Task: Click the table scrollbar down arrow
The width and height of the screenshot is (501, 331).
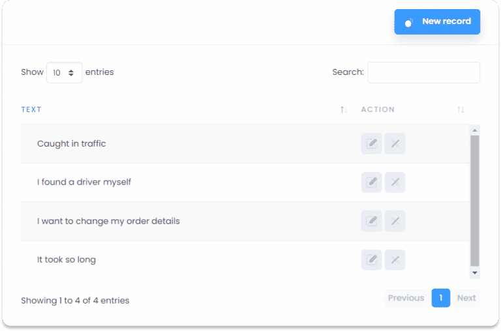Action: click(475, 273)
